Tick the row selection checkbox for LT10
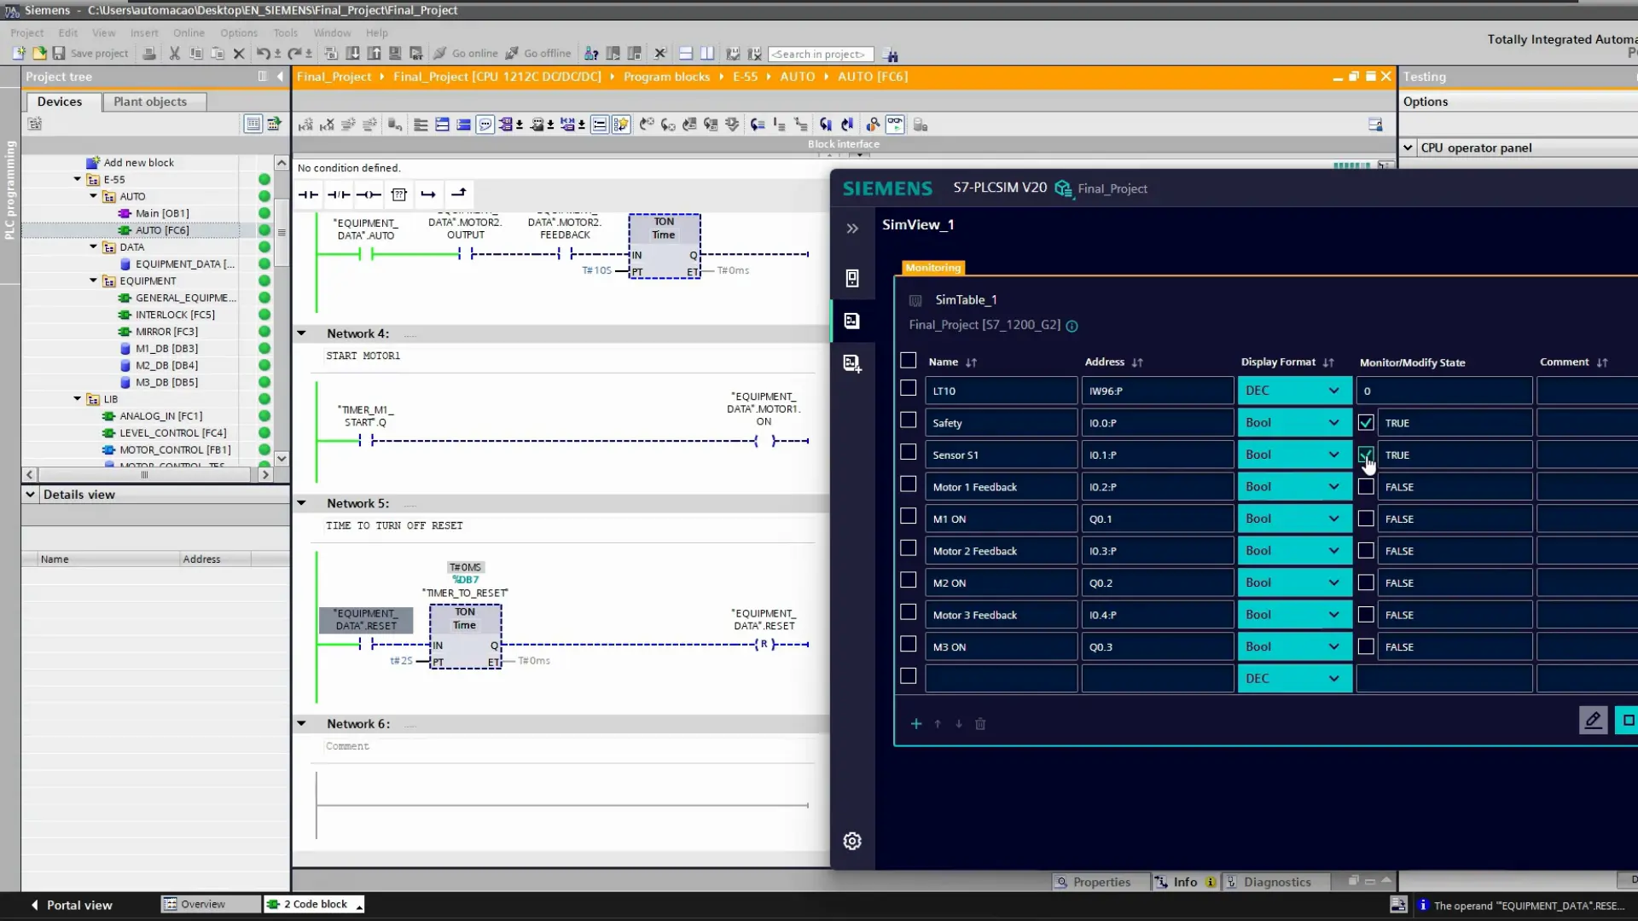 [x=908, y=389]
